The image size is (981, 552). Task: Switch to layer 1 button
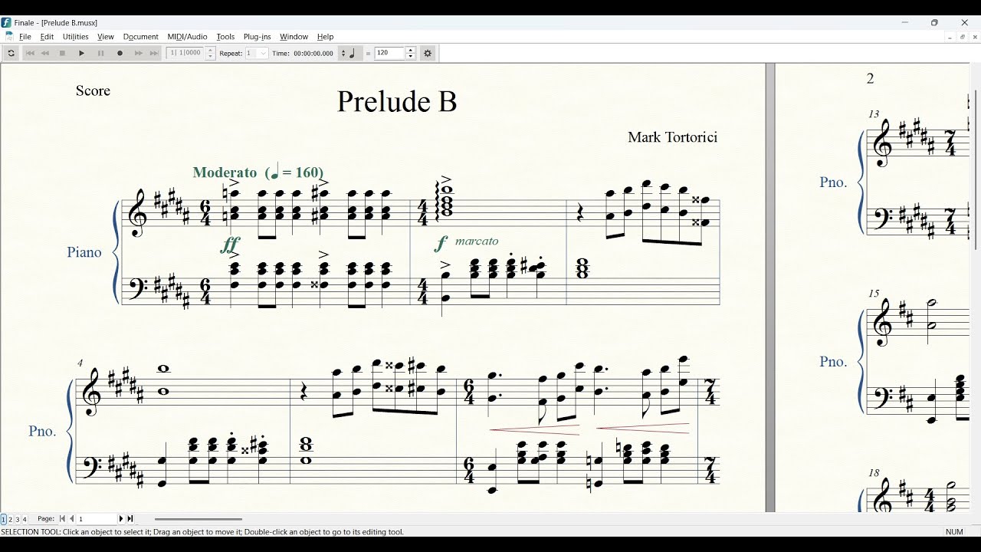[3, 519]
